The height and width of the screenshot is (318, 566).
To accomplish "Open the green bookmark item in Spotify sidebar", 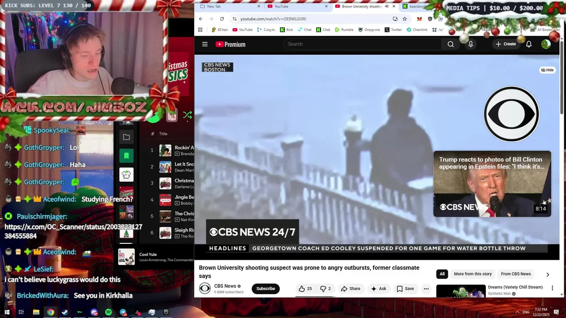I will [126, 156].
